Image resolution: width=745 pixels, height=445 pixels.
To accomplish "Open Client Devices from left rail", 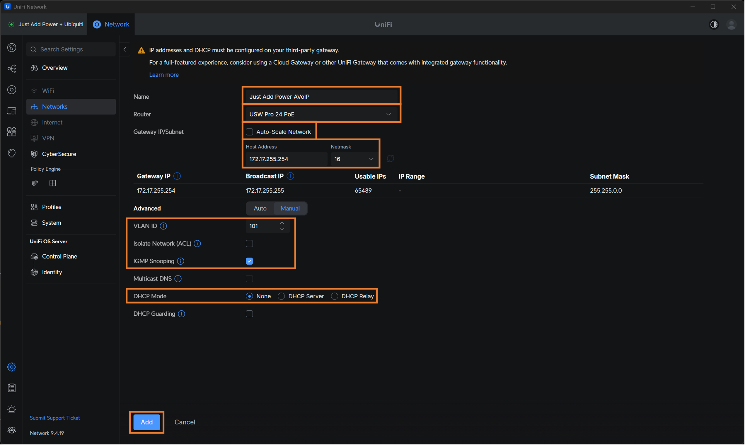I will pos(12,111).
